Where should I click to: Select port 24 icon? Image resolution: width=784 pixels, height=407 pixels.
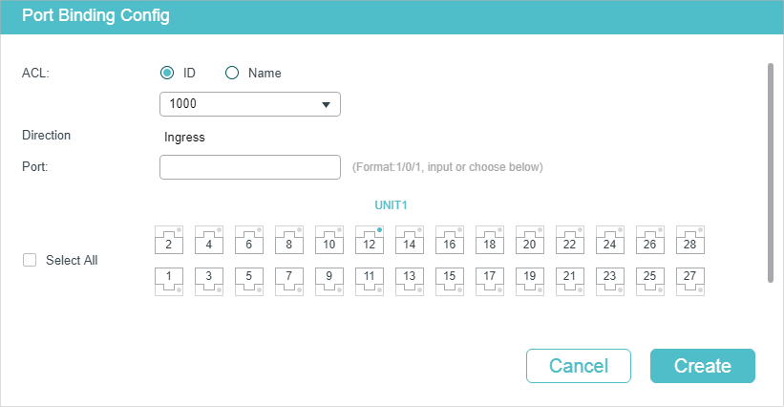pyautogui.click(x=609, y=242)
